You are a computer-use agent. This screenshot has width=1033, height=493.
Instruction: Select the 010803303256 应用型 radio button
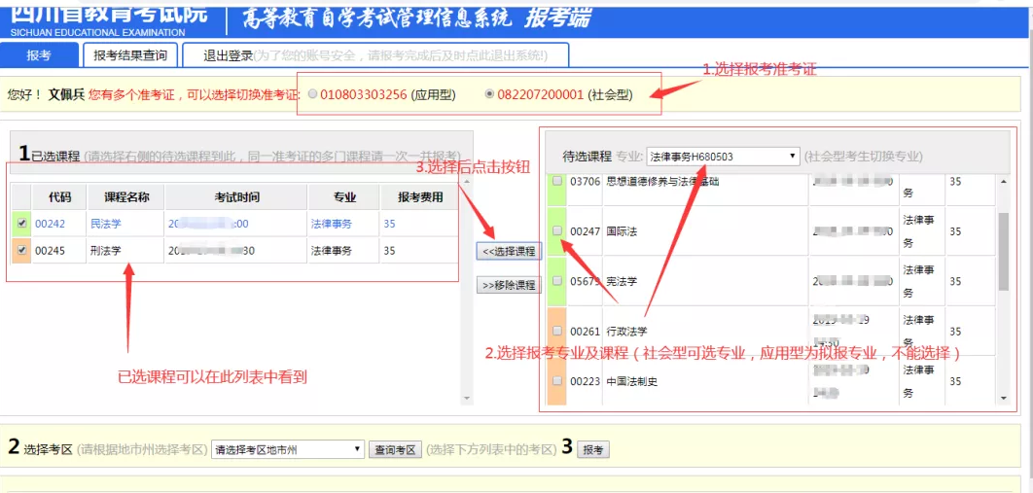coord(312,94)
